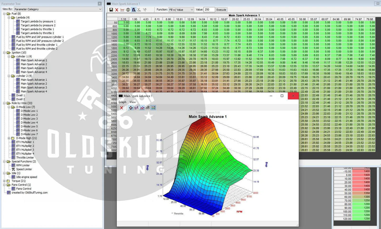The width and height of the screenshot is (381, 229).
Task: Open the View menu in graph window
Action: click(133, 102)
